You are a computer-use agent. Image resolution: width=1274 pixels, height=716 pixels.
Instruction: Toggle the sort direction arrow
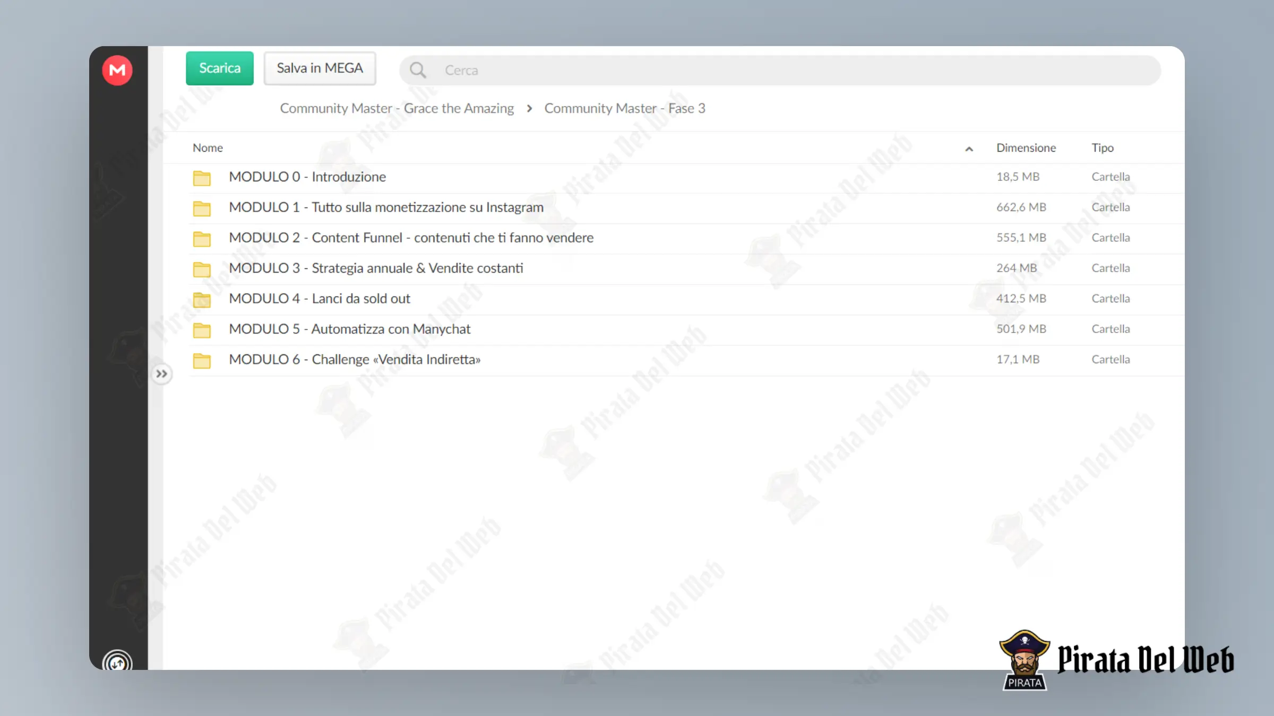click(x=969, y=149)
